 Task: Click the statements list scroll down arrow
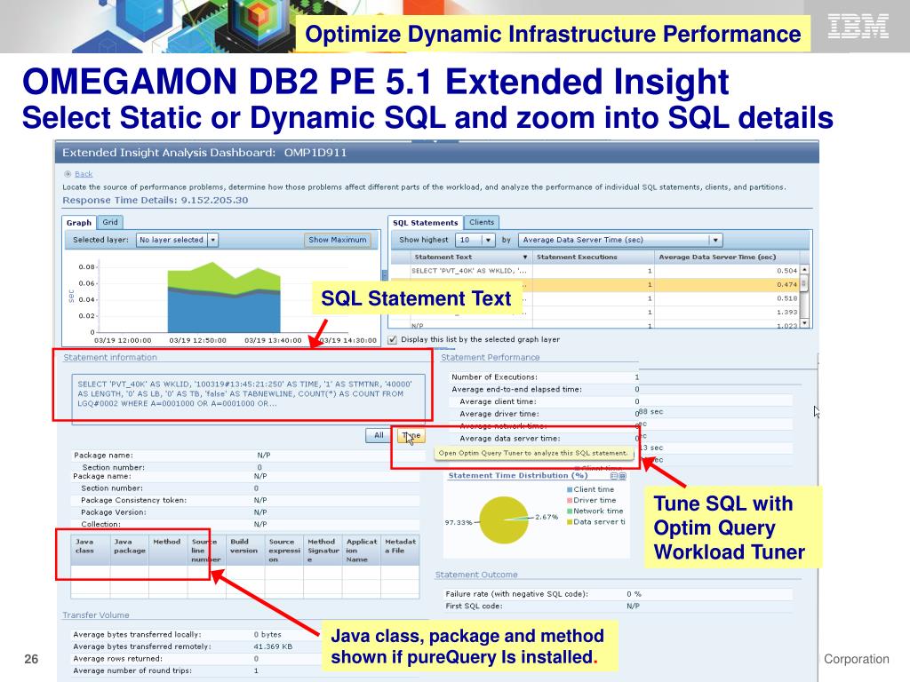click(x=804, y=322)
